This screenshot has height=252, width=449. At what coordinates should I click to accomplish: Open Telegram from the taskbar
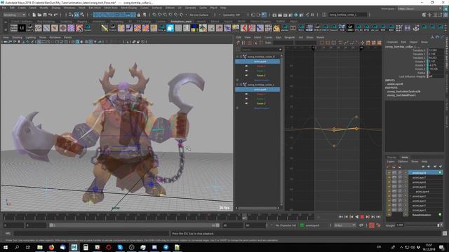[166, 247]
